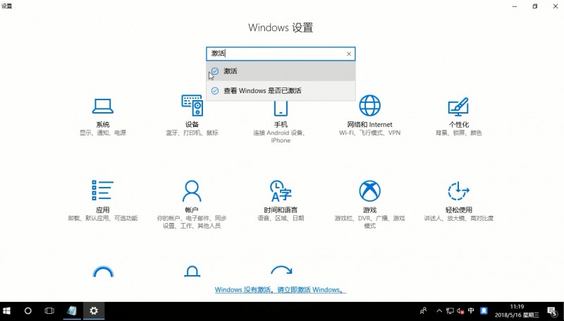The width and height of the screenshot is (564, 321).
Task: Open the 帐户 (Accounts) settings tile
Action: (x=192, y=205)
